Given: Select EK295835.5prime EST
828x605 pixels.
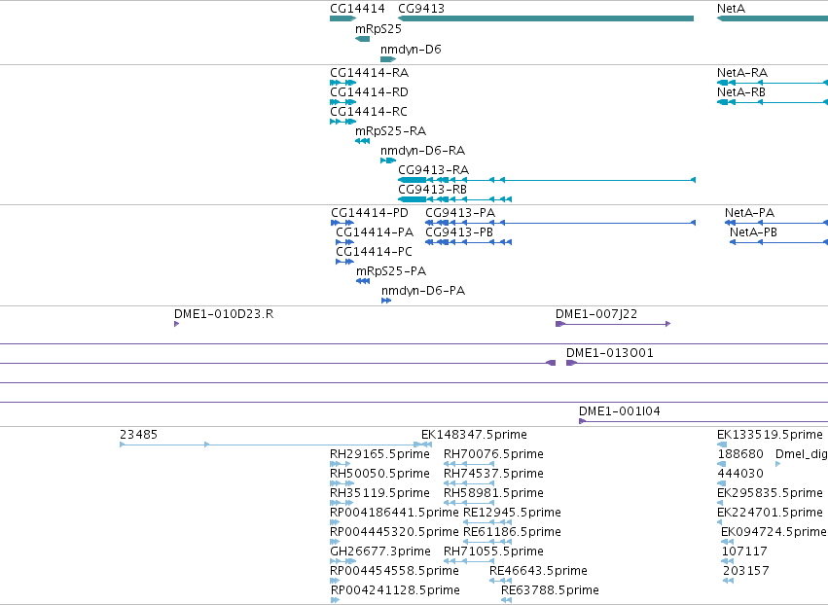Looking at the screenshot, I should 722,503.
